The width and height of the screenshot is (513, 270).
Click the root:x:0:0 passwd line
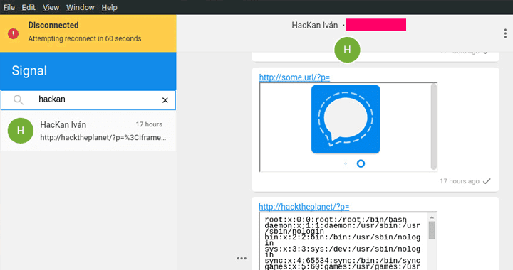336,220
